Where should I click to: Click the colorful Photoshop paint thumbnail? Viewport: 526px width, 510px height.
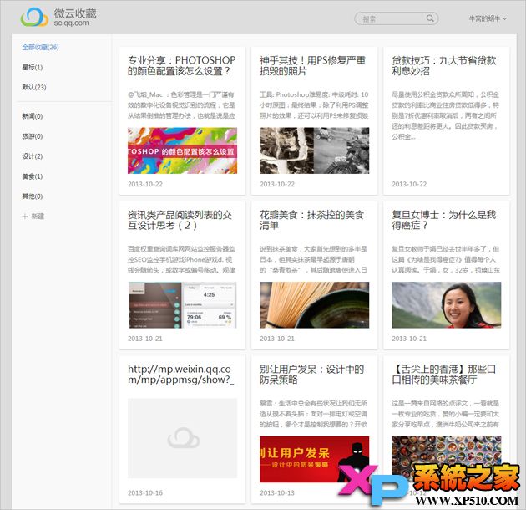tap(182, 150)
